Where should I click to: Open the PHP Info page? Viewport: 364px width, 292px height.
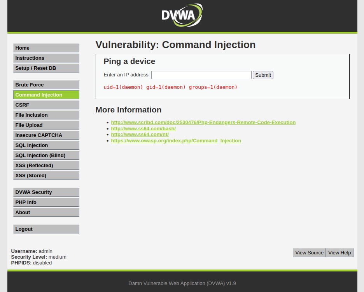[46, 202]
